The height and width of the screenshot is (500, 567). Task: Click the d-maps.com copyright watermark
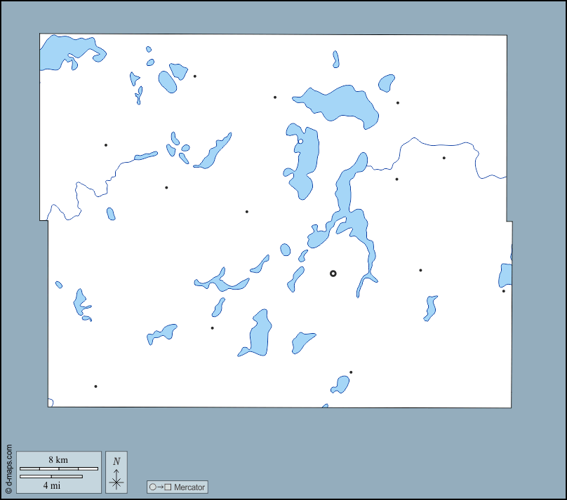8,468
